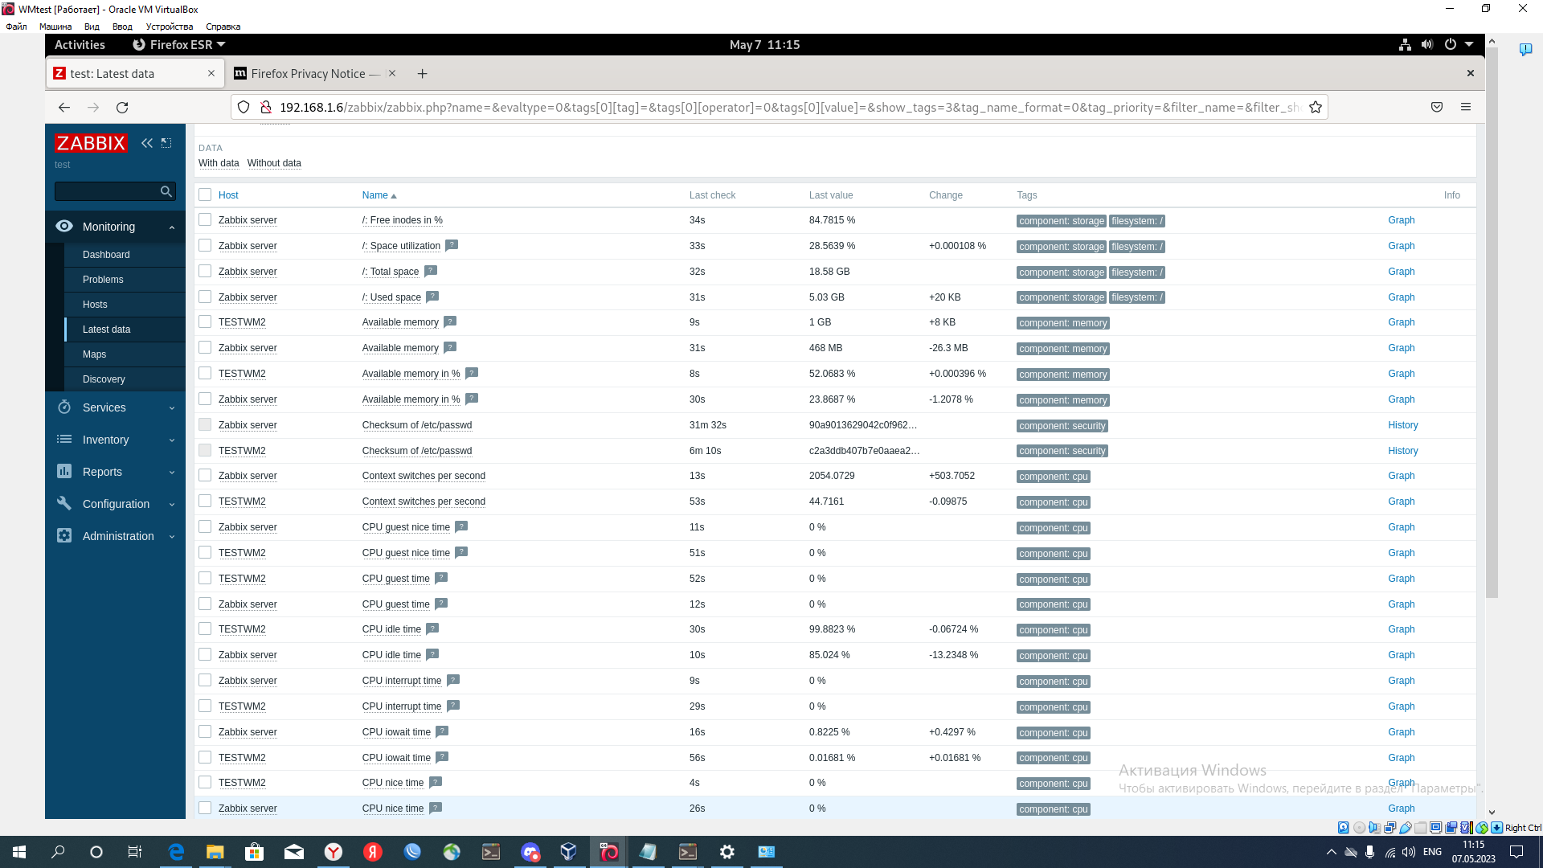This screenshot has height=868, width=1543.
Task: Check the row checkbox for TESTWM2 Available memory
Action: (x=206, y=321)
